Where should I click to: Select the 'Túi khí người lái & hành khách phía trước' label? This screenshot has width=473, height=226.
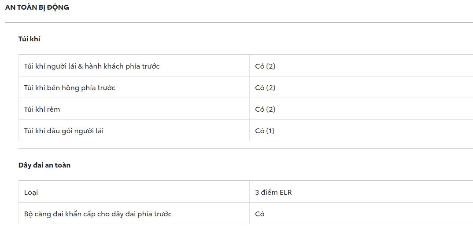click(92, 66)
